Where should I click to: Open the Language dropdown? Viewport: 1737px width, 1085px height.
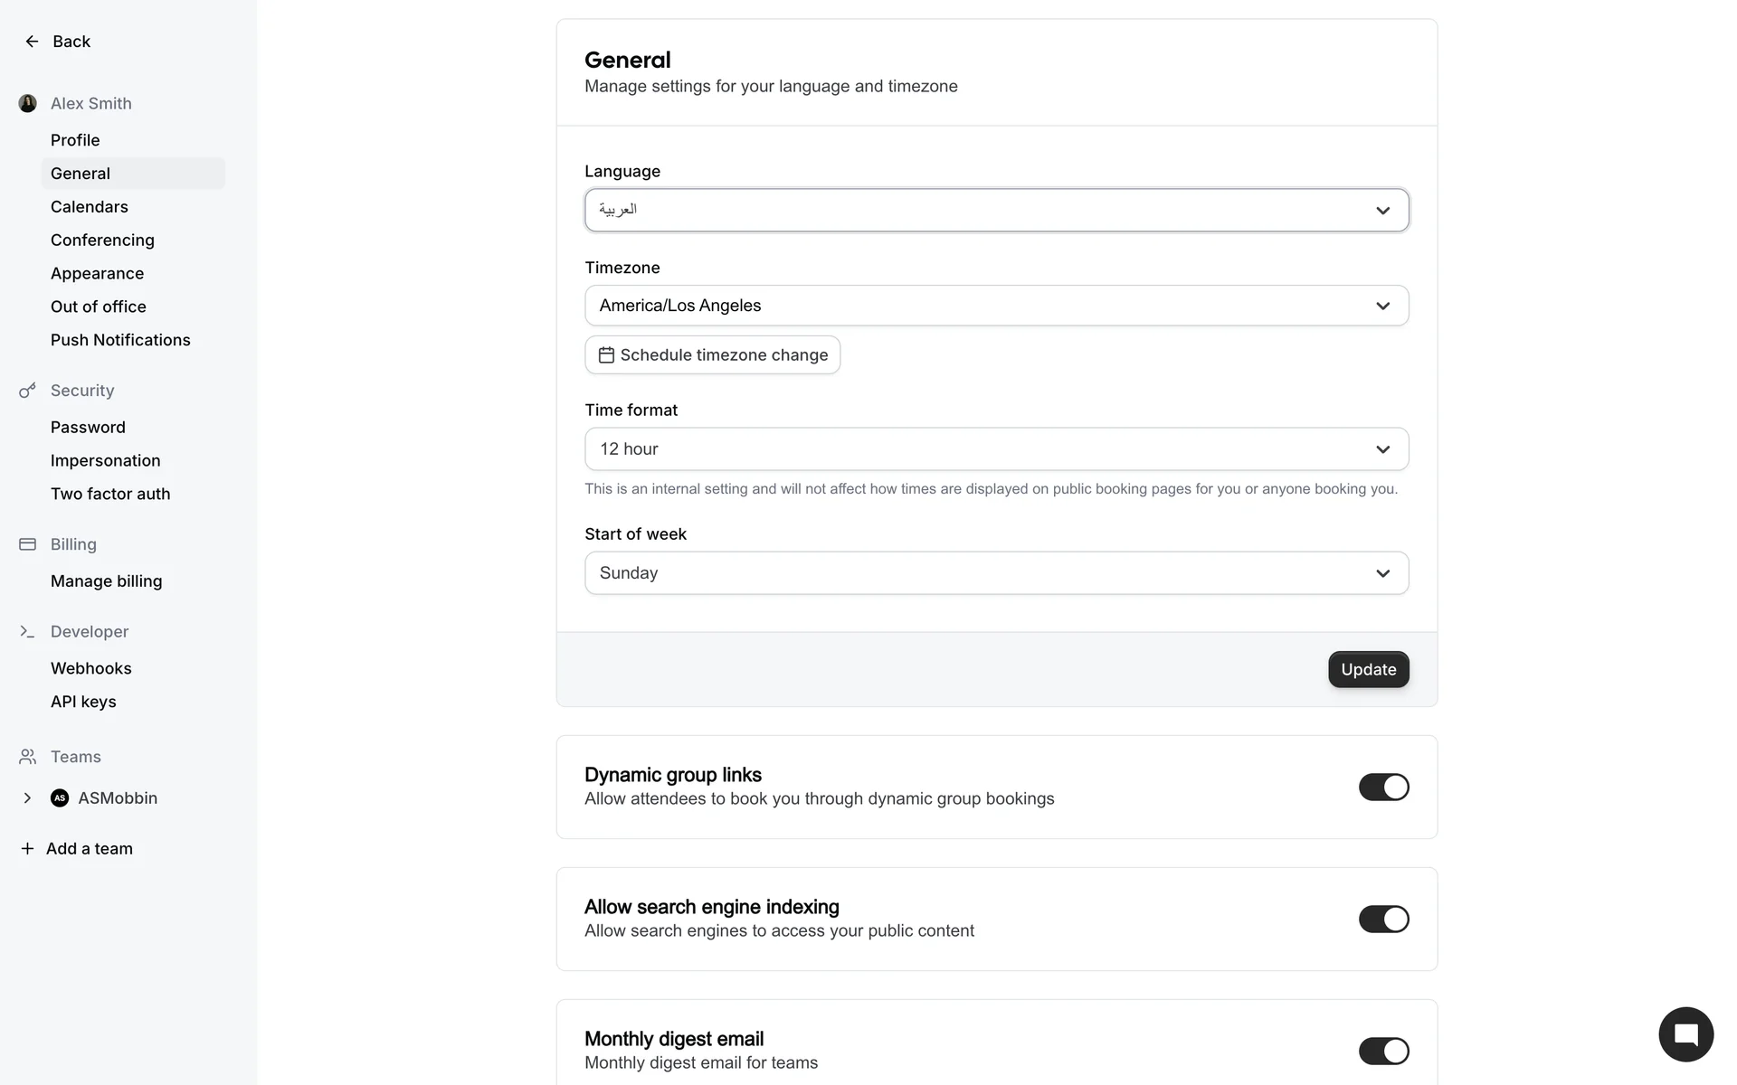[996, 210]
